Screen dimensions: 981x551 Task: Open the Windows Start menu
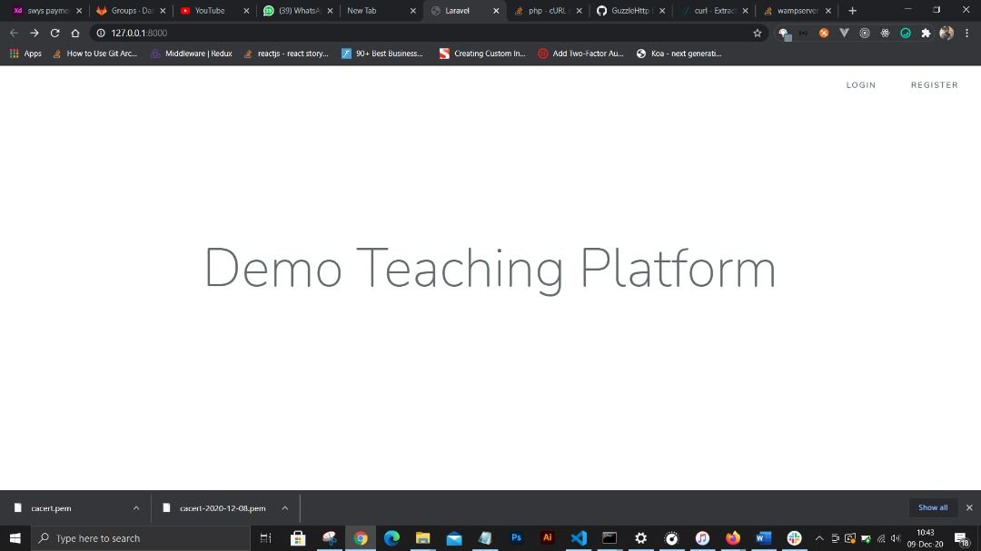click(15, 538)
